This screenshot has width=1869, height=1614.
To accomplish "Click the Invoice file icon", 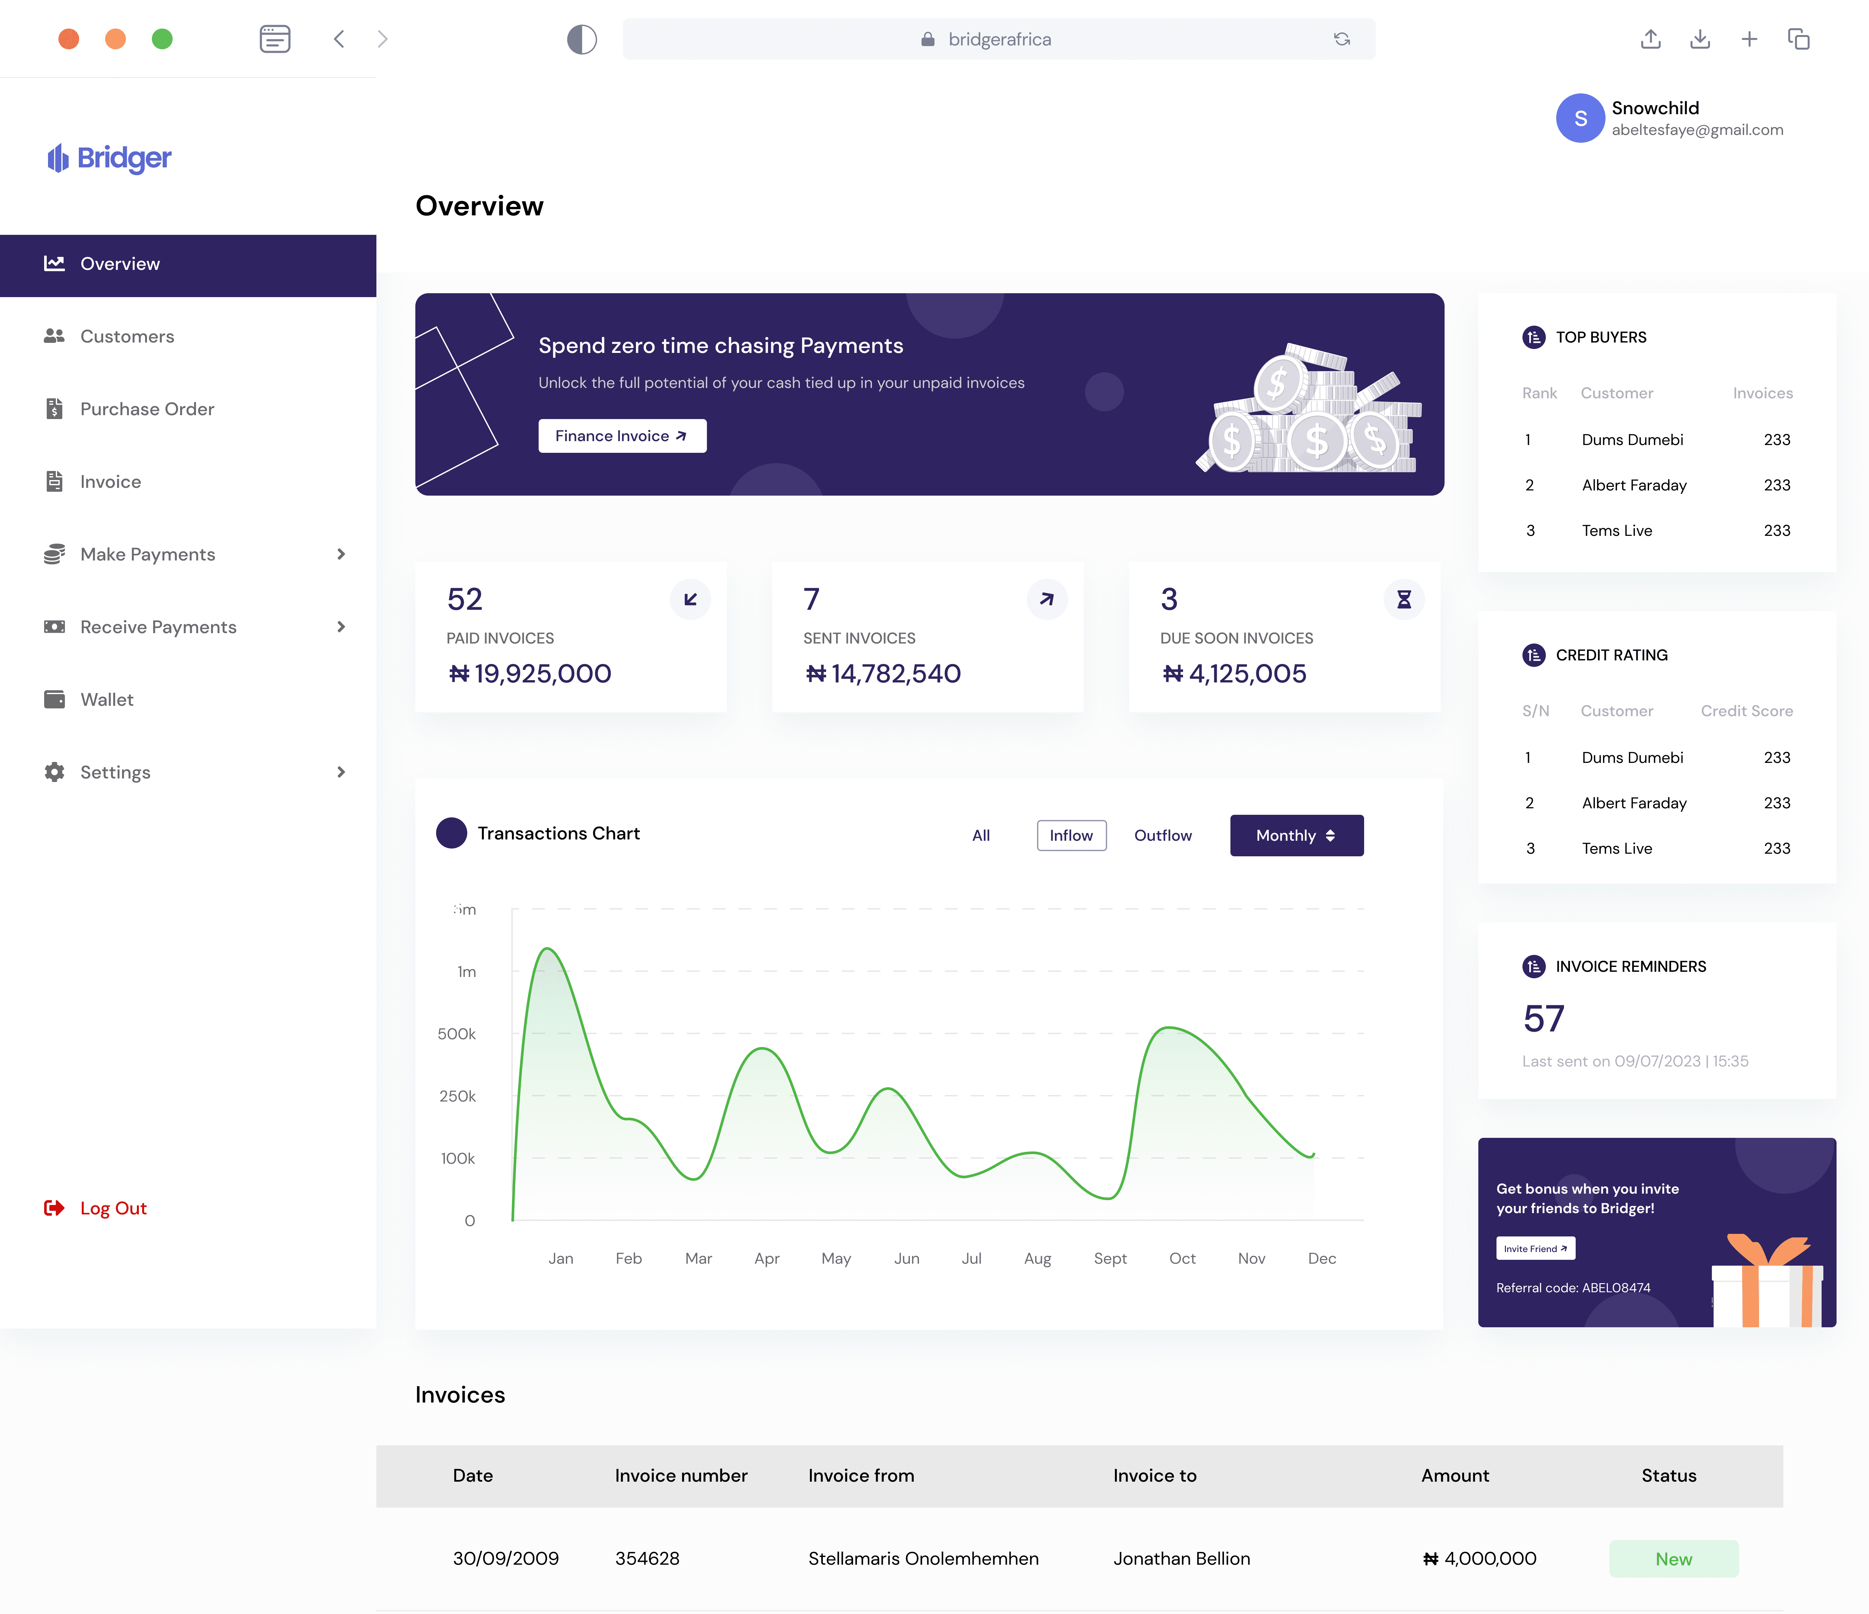I will point(54,481).
